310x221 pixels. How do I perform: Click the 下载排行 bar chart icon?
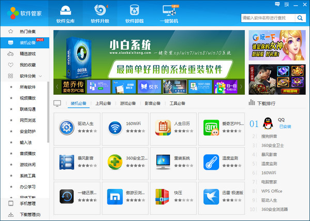point(252,102)
